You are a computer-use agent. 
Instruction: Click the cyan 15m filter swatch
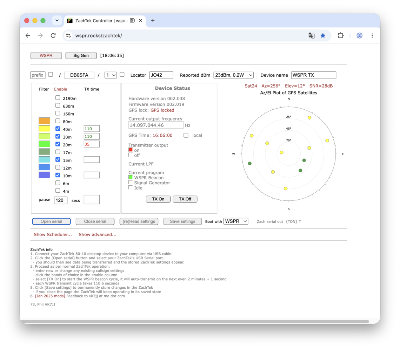tap(44, 159)
